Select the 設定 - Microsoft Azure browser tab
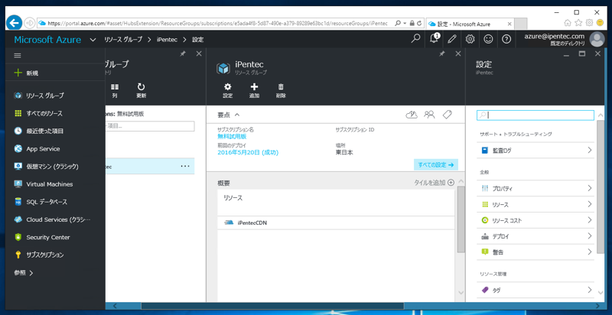Image resolution: width=612 pixels, height=315 pixels. pos(470,24)
